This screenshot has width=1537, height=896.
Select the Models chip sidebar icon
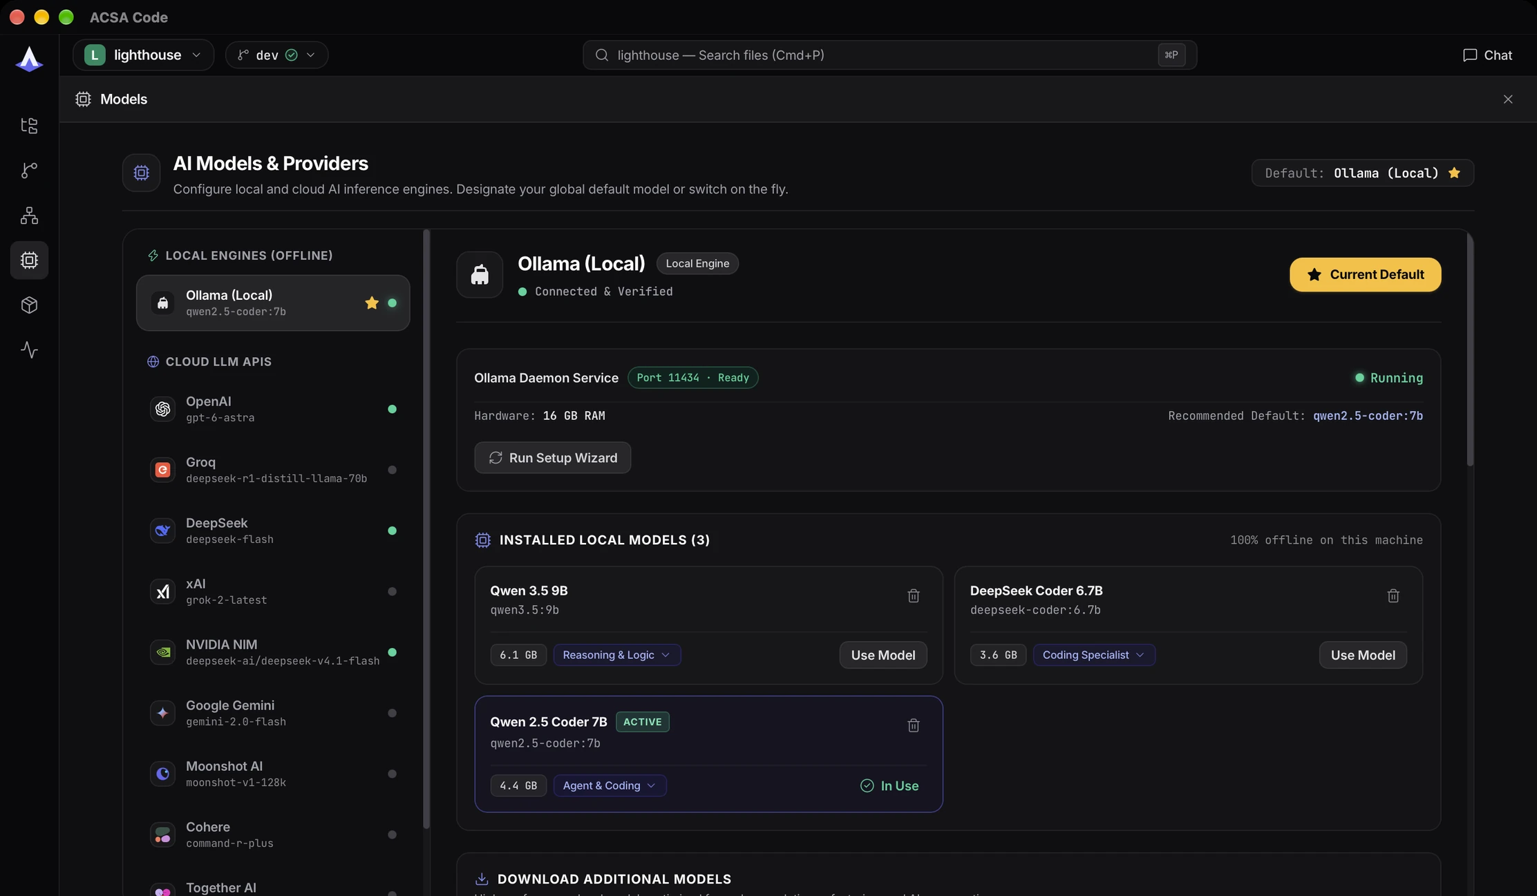click(x=29, y=260)
